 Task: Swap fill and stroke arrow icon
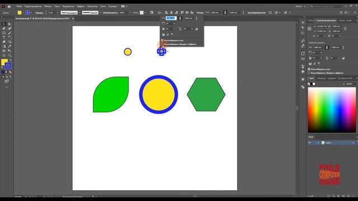coord(10,60)
